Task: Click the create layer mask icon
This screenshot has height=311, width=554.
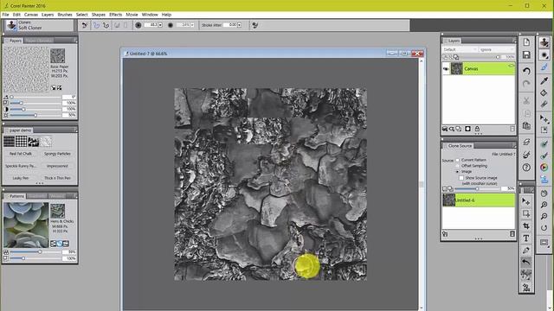Action: point(467,129)
